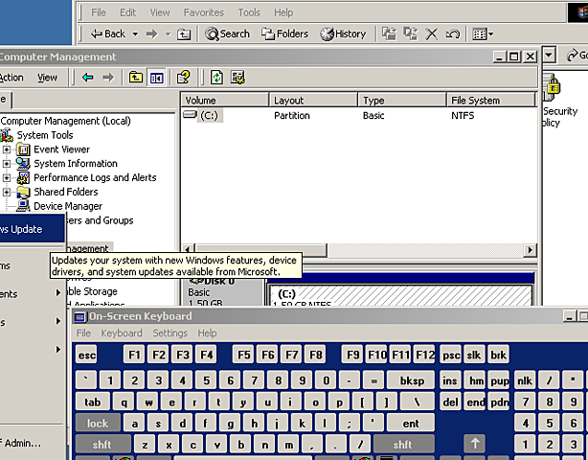The height and width of the screenshot is (460, 588).
Task: Click the Refresh icon in Computer Management
Action: click(x=216, y=78)
